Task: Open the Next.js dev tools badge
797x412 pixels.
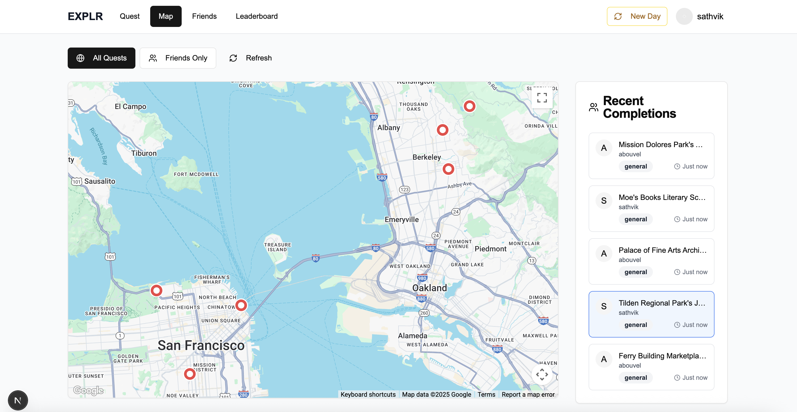Action: tap(18, 401)
